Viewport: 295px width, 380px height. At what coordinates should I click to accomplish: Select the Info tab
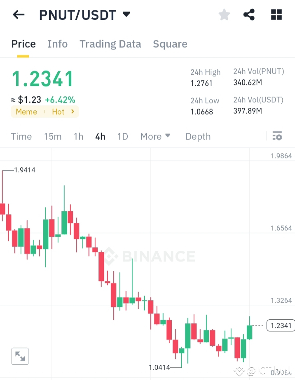point(57,44)
